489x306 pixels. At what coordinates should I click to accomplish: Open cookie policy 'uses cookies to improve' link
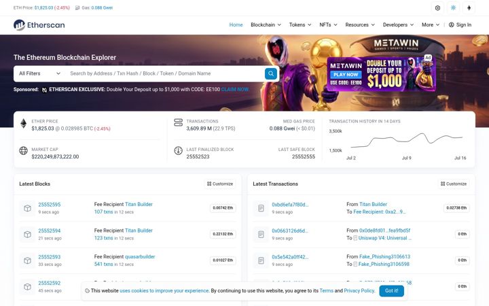coord(164,291)
